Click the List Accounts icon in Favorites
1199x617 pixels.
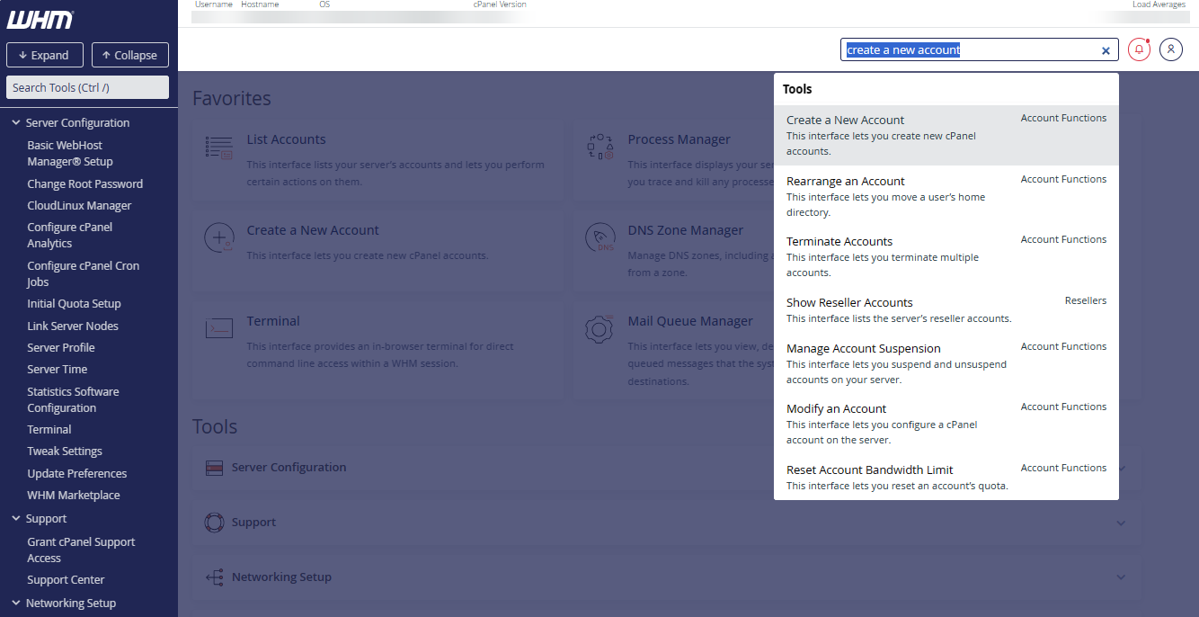218,148
